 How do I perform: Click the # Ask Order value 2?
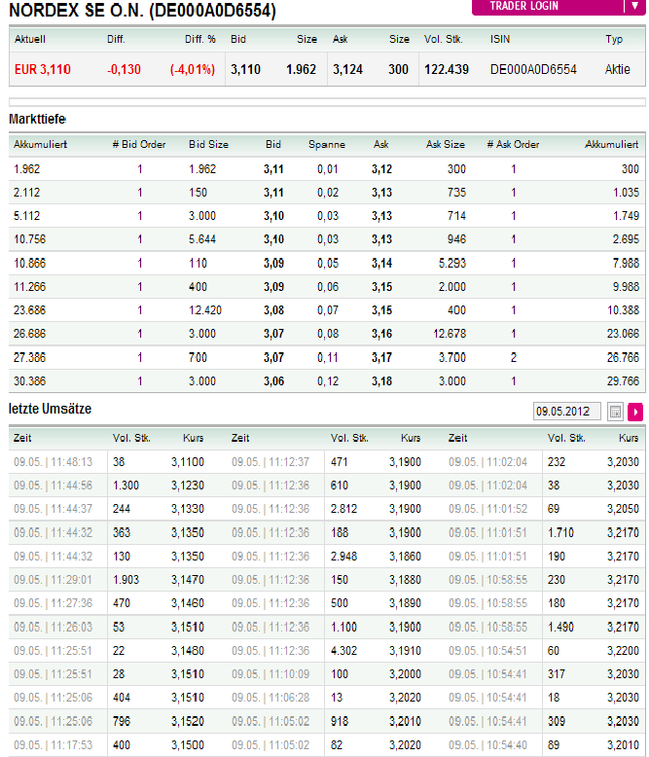[514, 358]
